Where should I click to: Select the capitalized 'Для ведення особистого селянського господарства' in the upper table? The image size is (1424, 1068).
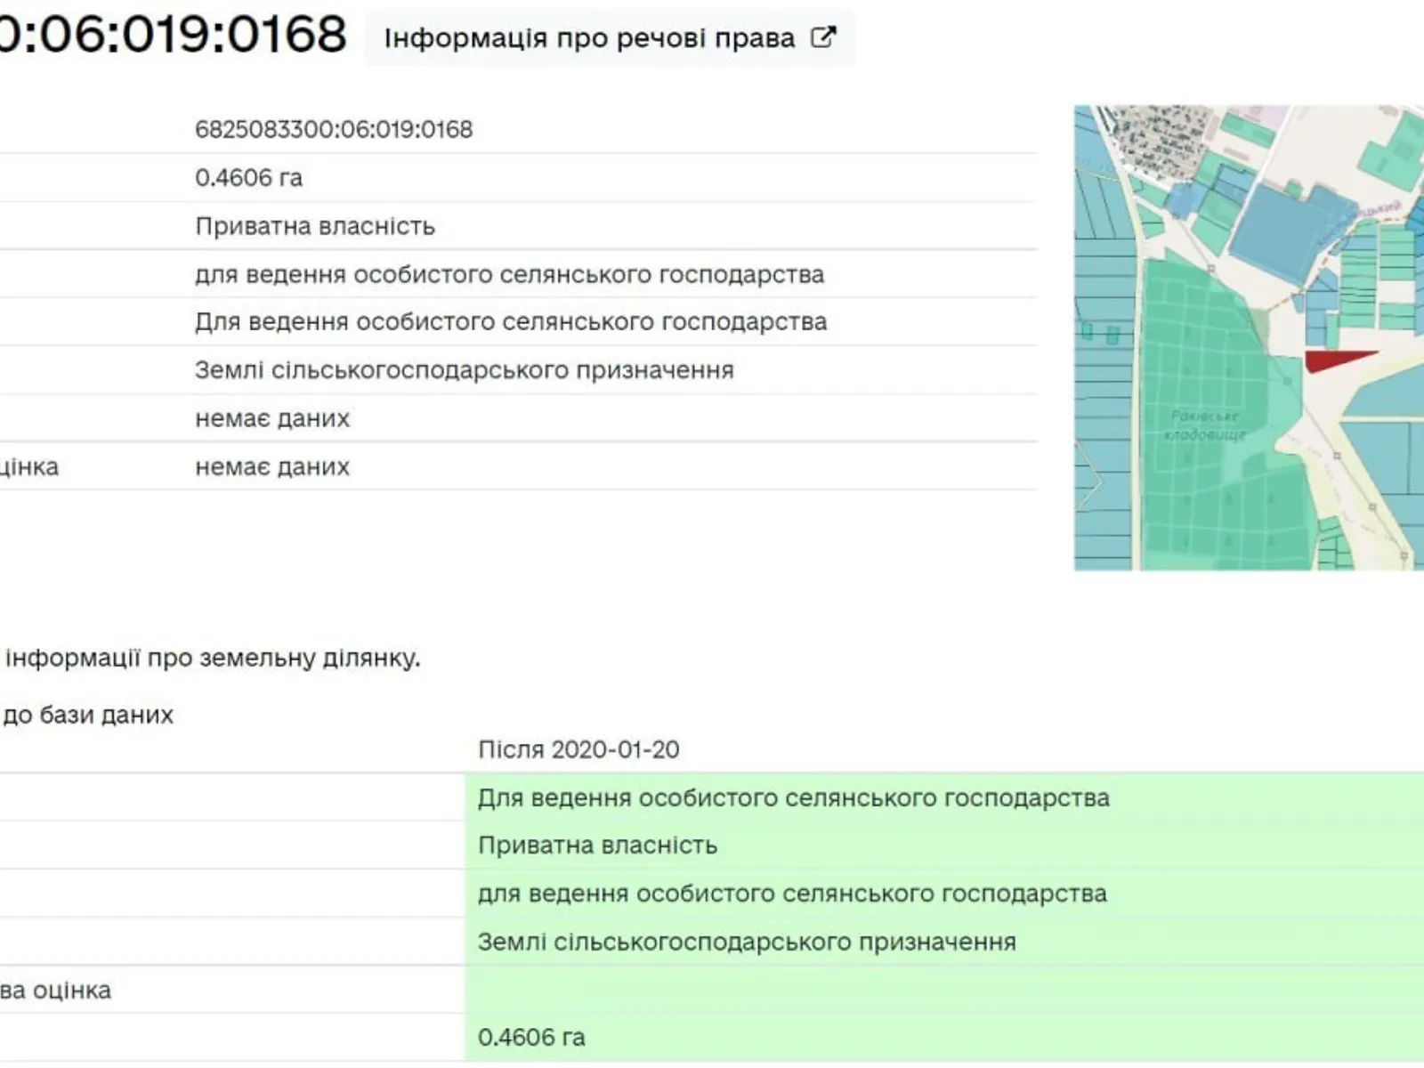(511, 321)
